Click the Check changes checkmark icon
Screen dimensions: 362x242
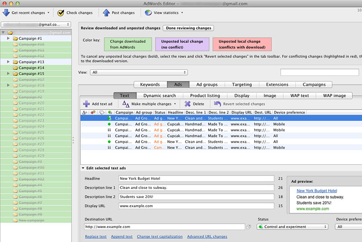(61, 13)
